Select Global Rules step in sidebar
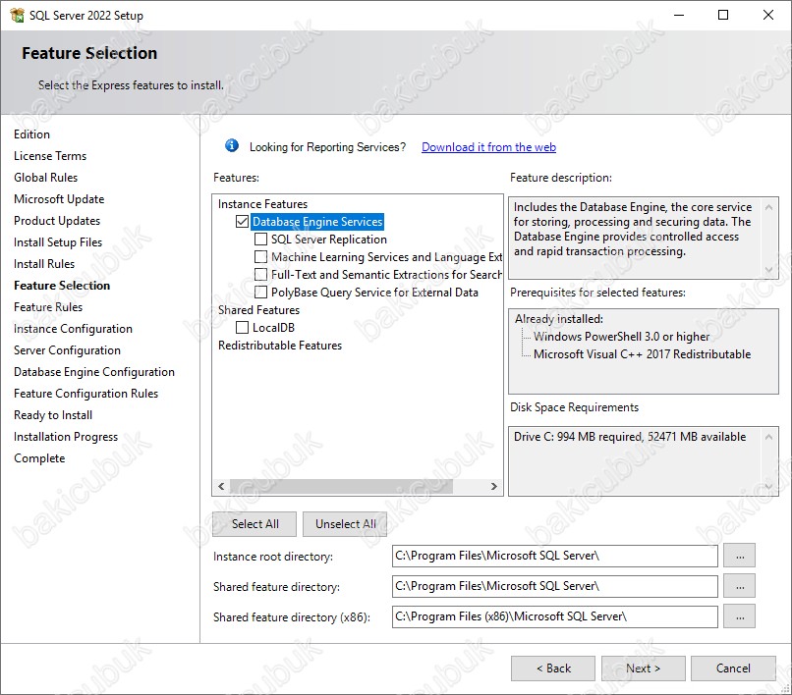 [x=45, y=178]
